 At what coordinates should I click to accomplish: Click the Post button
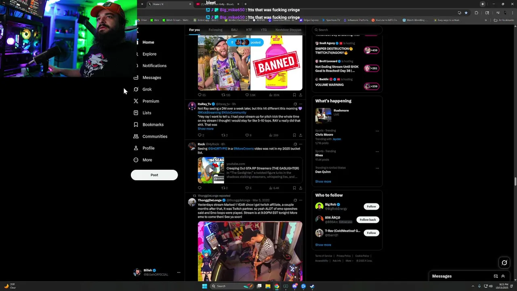(x=154, y=175)
